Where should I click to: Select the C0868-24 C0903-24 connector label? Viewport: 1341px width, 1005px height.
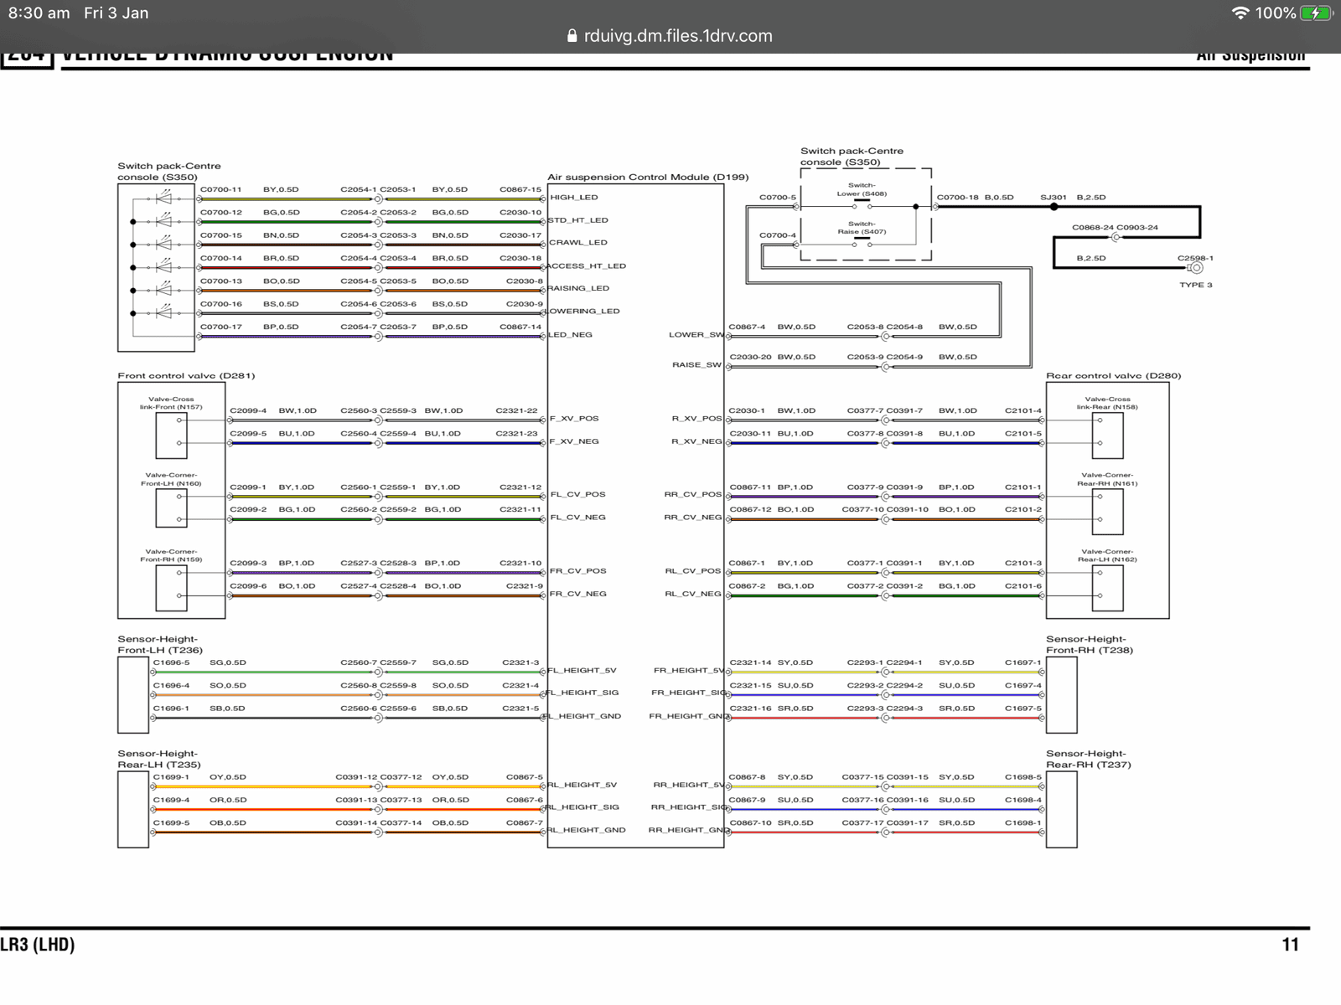point(1115,228)
